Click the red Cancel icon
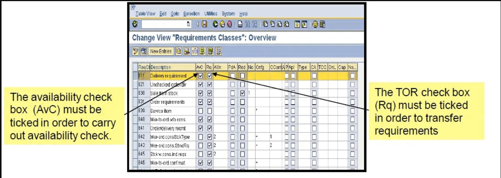The height and width of the screenshot is (178, 501). (x=229, y=24)
